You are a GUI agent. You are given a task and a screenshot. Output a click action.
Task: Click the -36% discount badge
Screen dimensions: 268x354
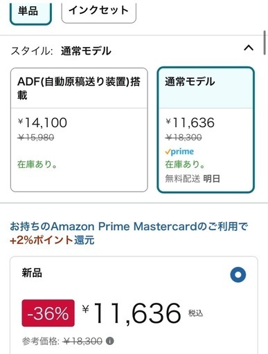[48, 313]
